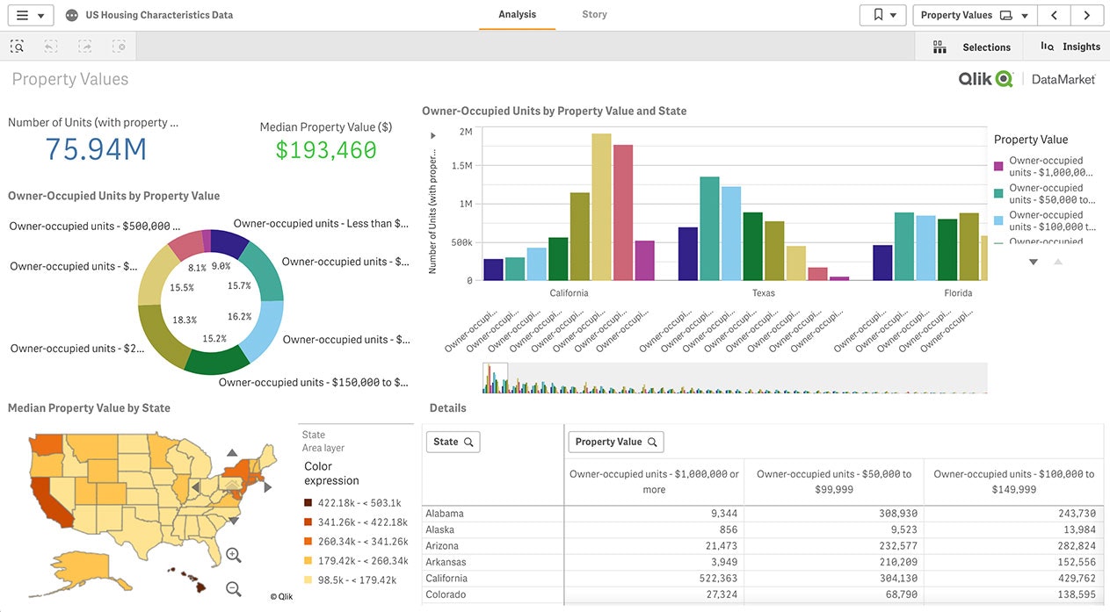The image size is (1110, 612).
Task: Go to the next sheet
Action: click(1087, 15)
